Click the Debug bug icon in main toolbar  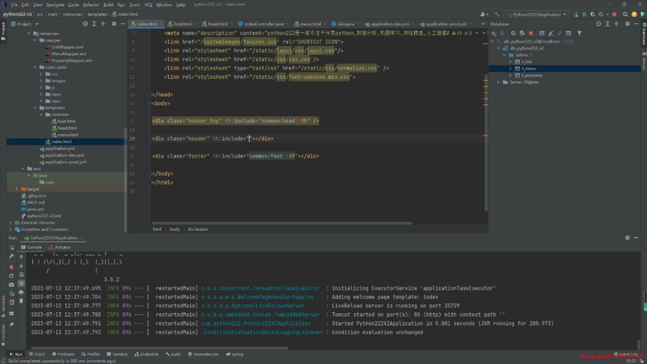pos(584,14)
